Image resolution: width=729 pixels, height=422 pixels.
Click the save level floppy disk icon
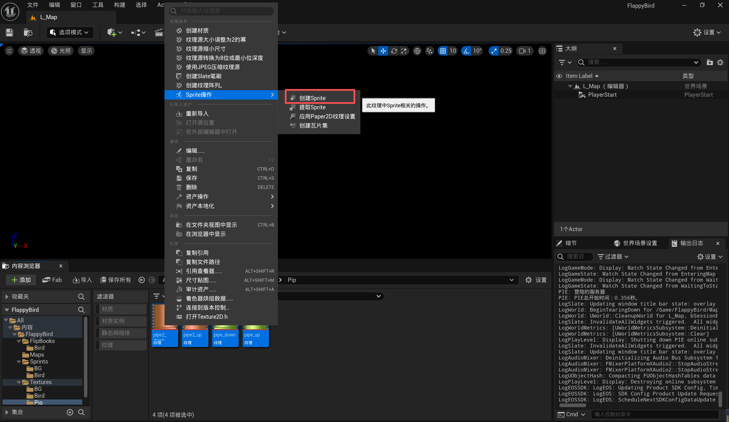pos(9,32)
